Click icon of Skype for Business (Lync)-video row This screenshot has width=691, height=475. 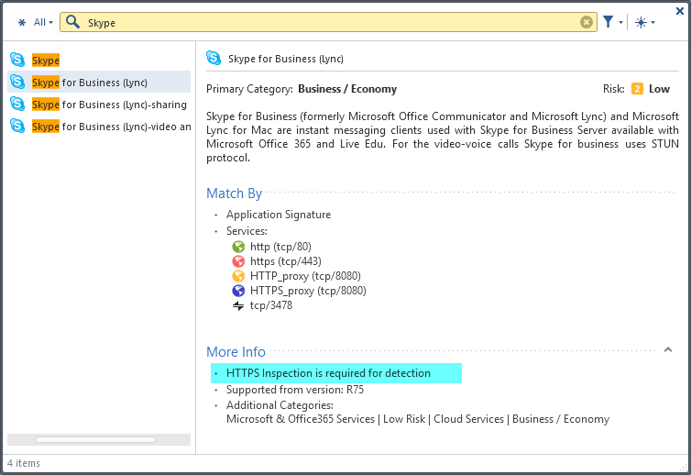coord(17,126)
